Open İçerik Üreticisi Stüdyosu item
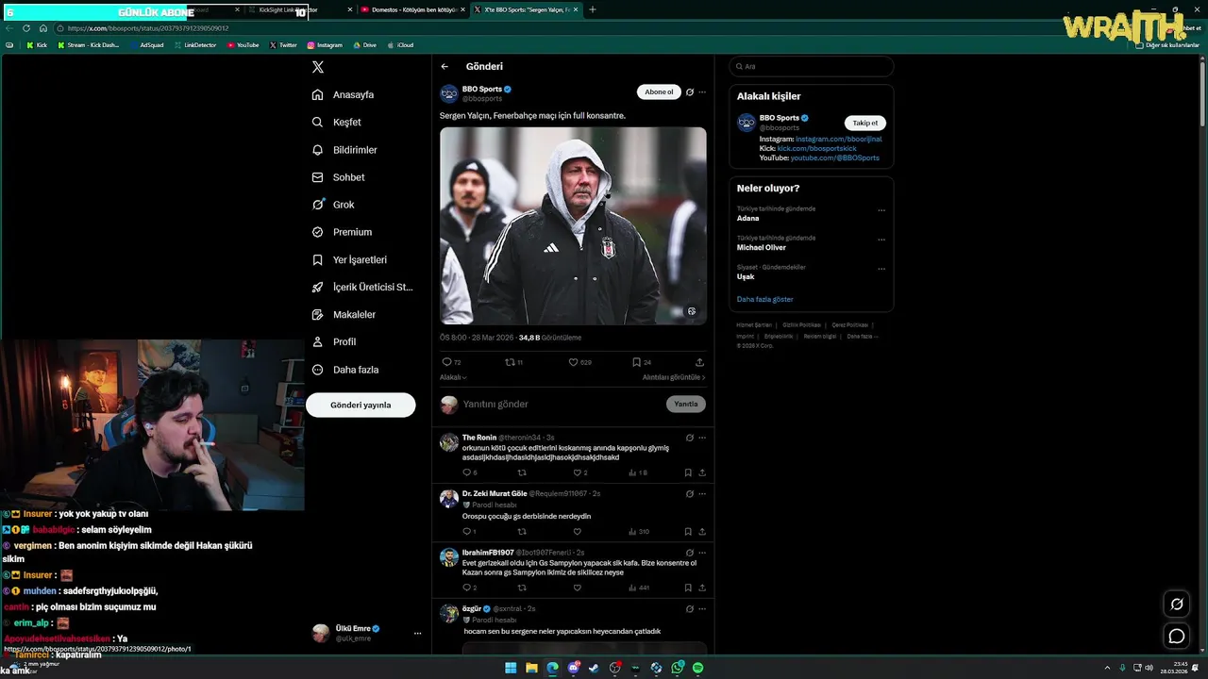The width and height of the screenshot is (1208, 679). (362, 287)
